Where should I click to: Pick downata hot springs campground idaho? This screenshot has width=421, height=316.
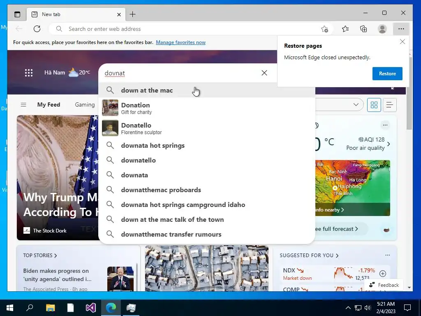(x=207, y=205)
